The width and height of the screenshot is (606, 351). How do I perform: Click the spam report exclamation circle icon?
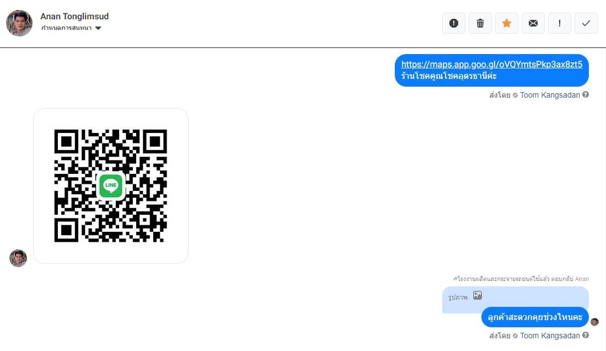(454, 23)
